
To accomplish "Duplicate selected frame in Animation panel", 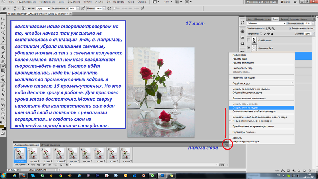I will (61, 165).
